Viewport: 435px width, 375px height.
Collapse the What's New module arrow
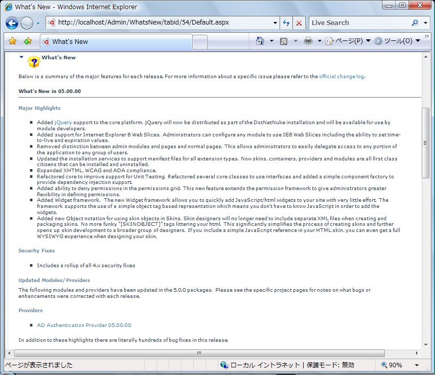click(x=21, y=57)
